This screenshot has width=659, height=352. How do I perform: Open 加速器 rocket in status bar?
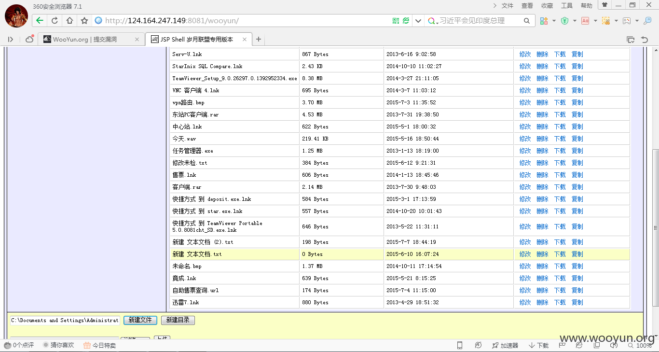coord(505,345)
